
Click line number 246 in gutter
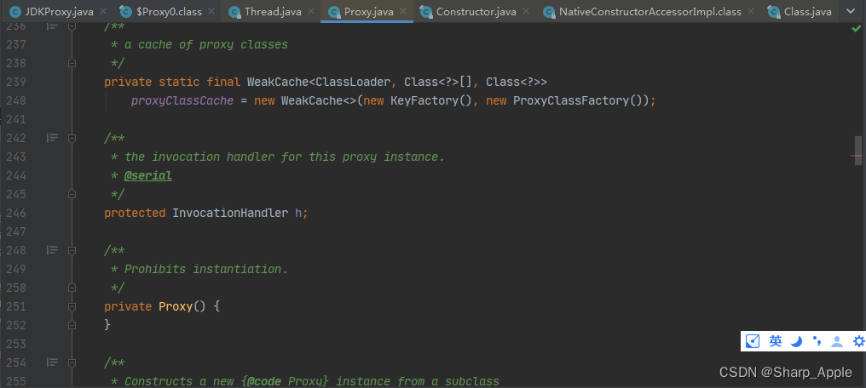pyautogui.click(x=16, y=213)
